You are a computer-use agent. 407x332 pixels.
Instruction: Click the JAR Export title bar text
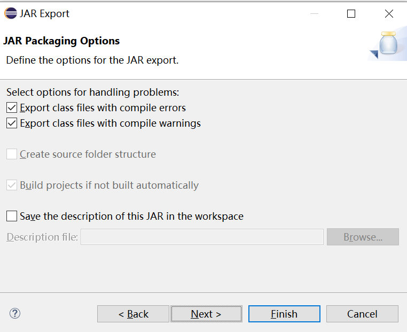point(44,14)
